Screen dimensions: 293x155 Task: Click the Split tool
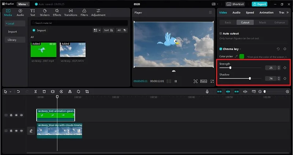pyautogui.click(x=36, y=92)
